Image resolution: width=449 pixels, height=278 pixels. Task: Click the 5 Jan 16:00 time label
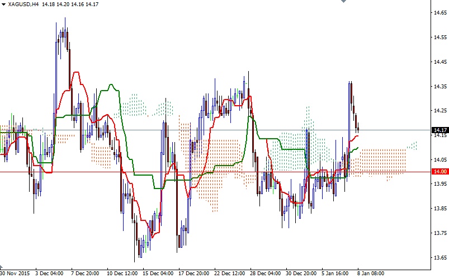pyautogui.click(x=335, y=274)
